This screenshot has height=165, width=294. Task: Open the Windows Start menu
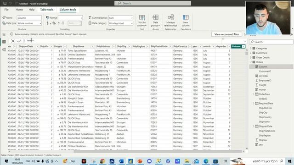click(289, 161)
